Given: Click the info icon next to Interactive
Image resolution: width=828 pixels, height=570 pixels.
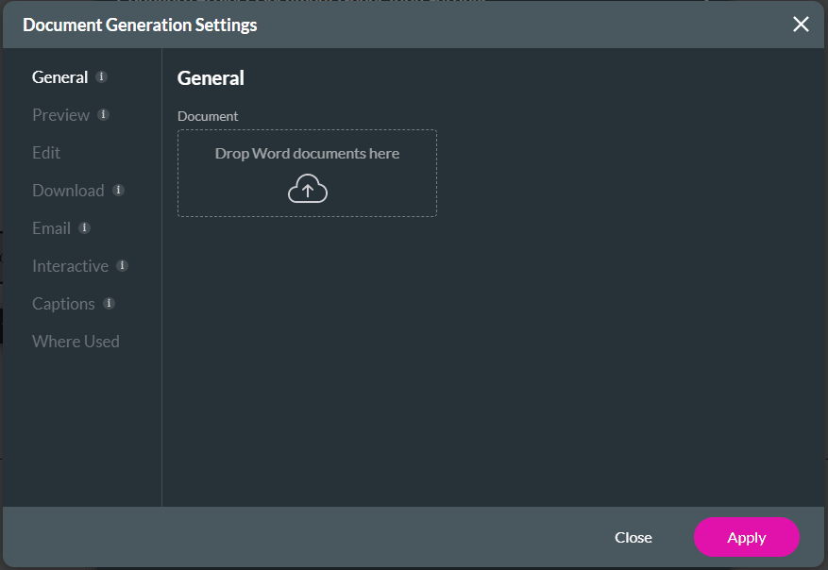Looking at the screenshot, I should tap(123, 266).
